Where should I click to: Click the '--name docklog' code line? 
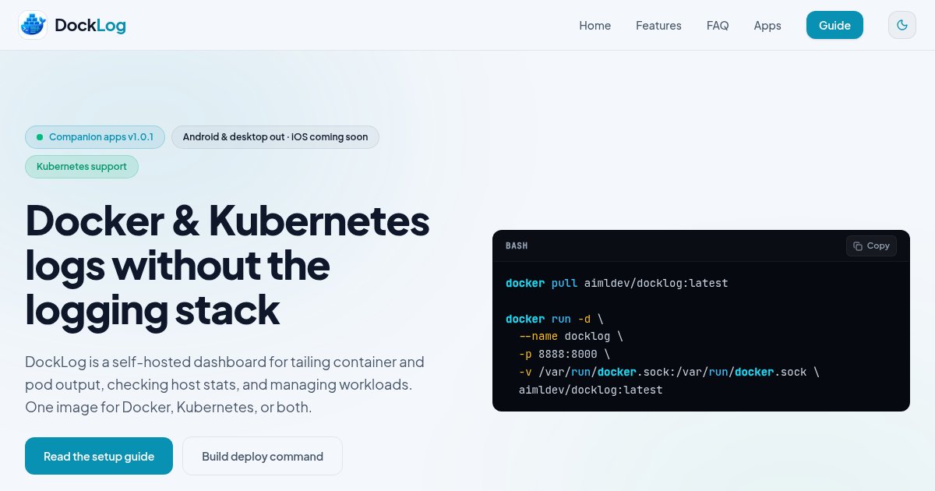pos(571,337)
